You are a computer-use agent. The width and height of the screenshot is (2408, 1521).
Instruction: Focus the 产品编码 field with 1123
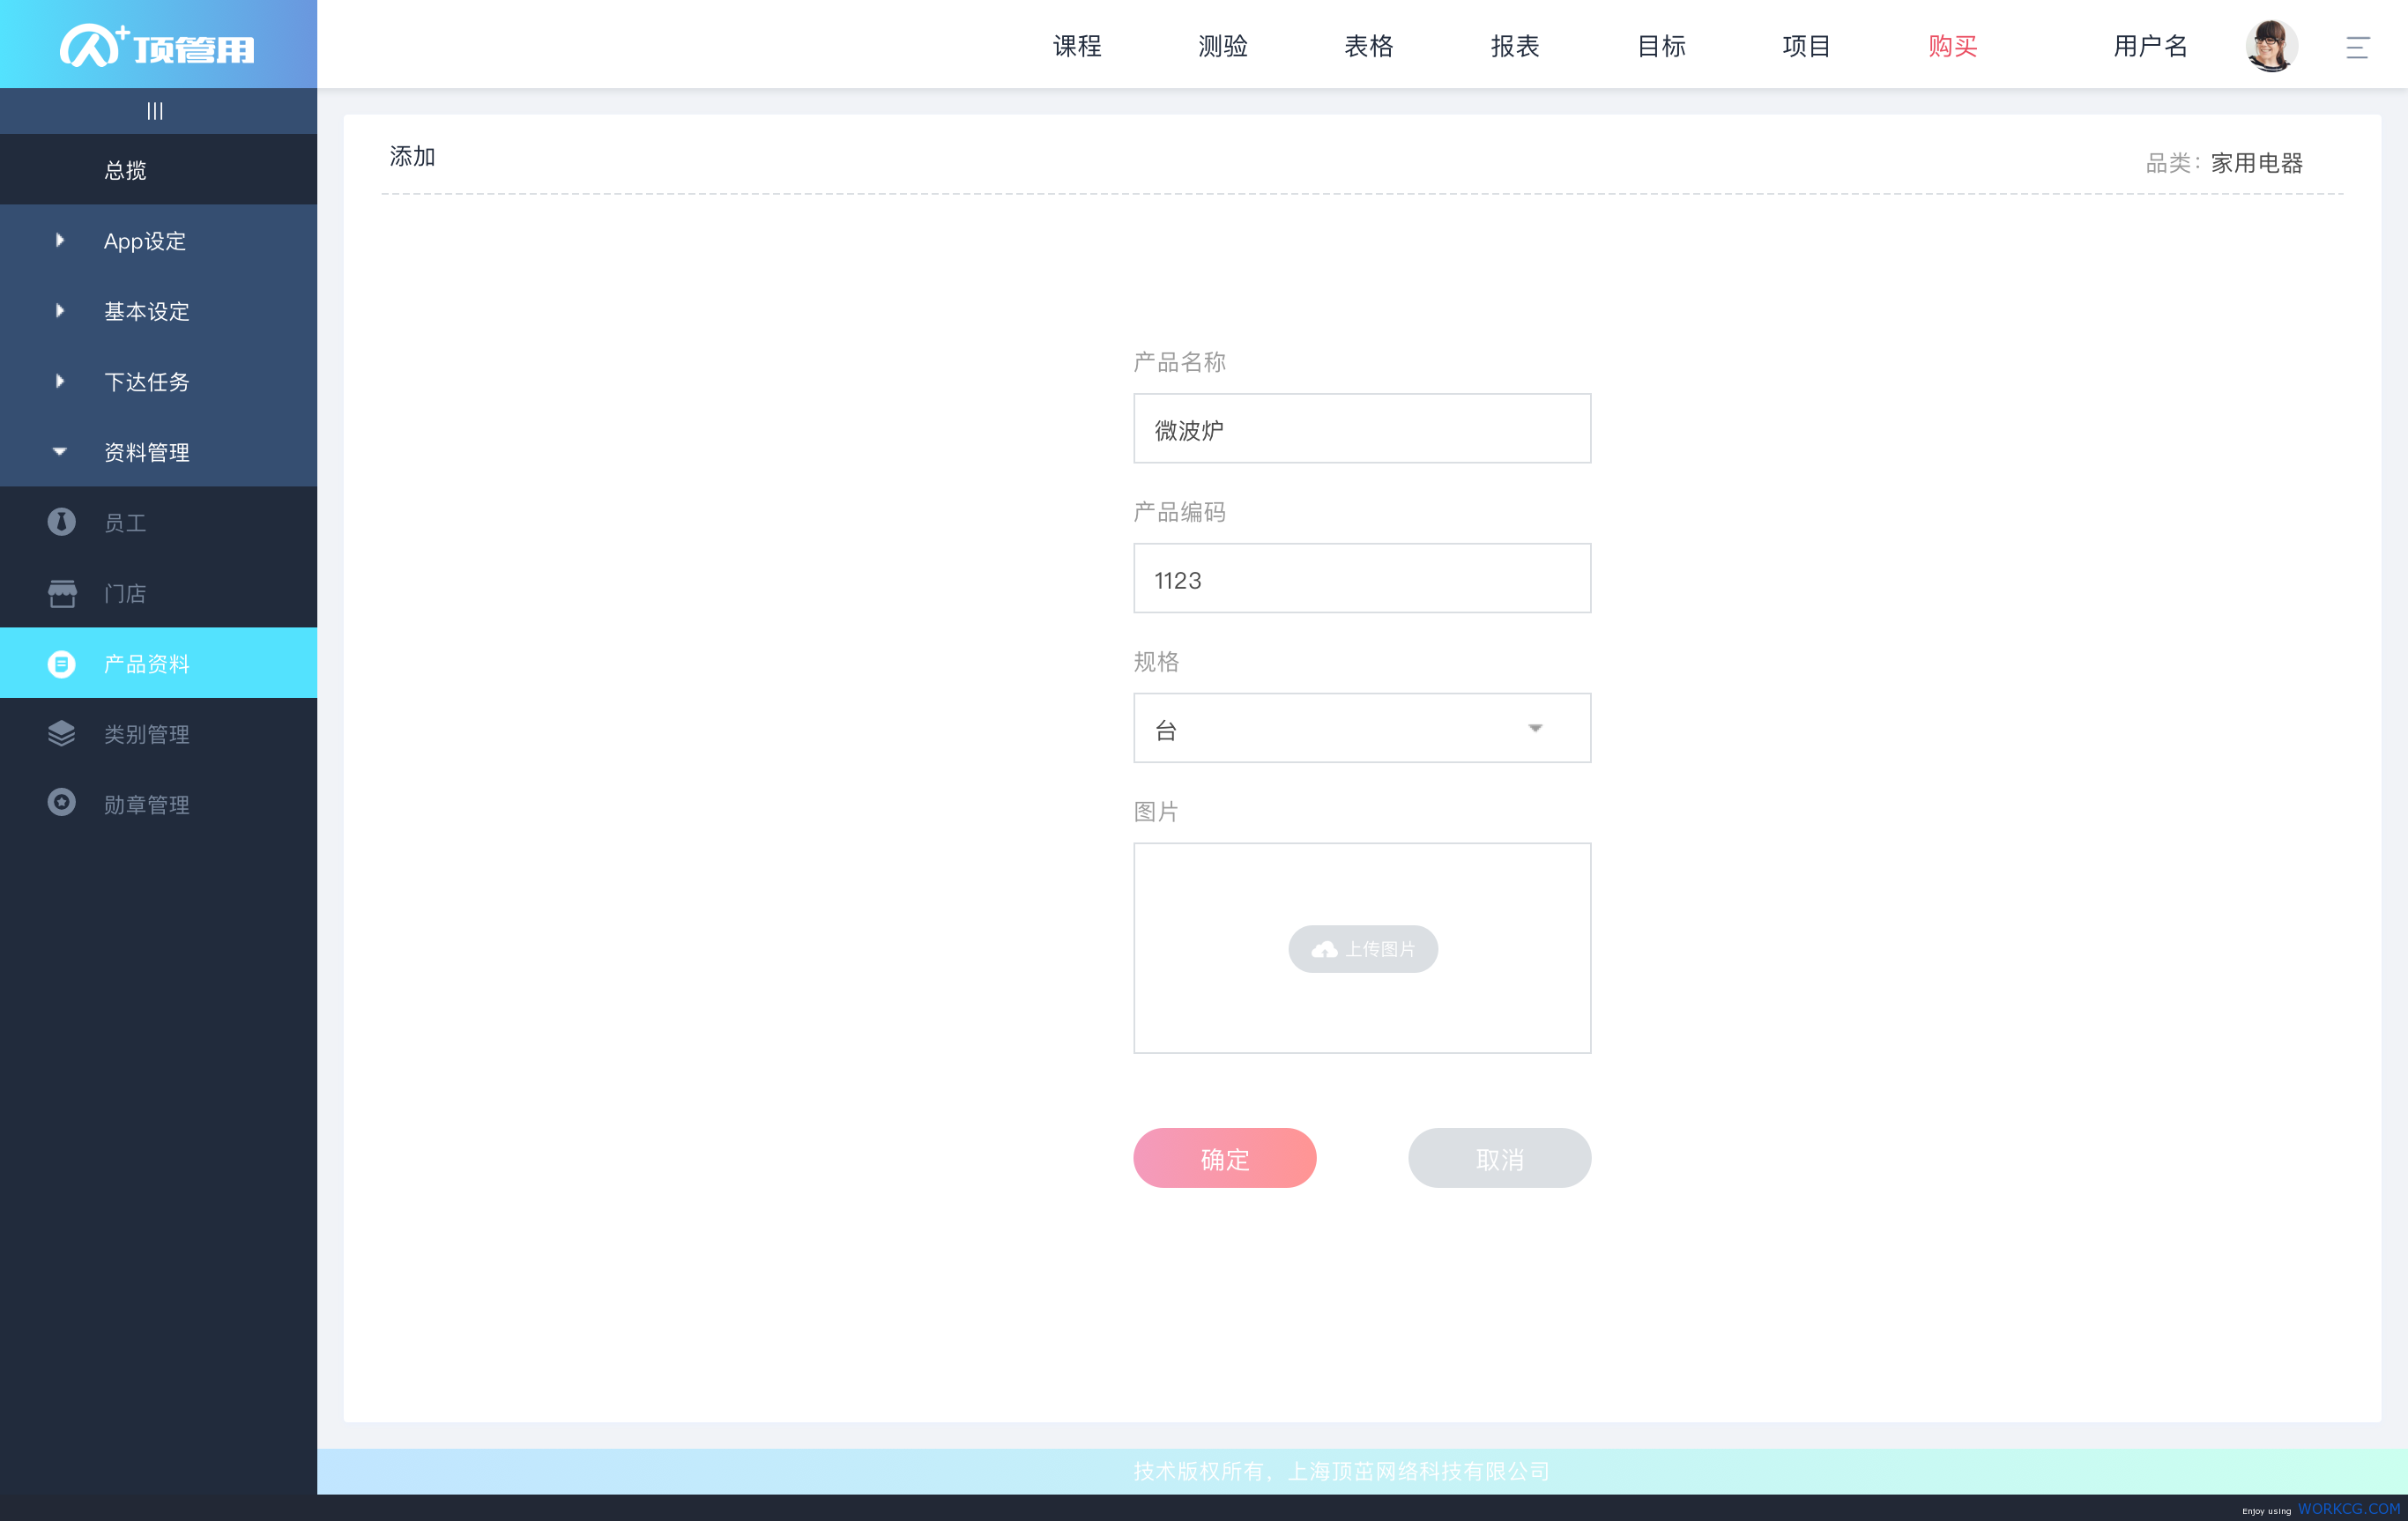(1362, 578)
